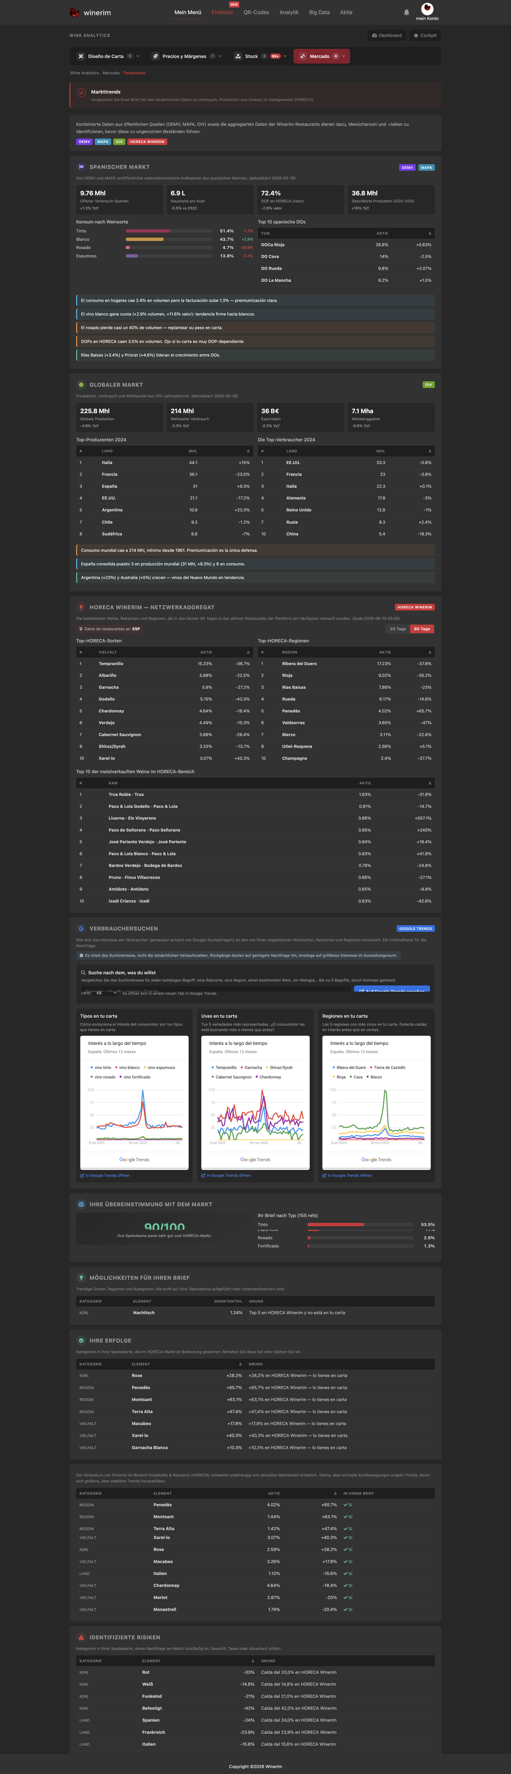Toggle the vino blanco legend item
Image resolution: width=511 pixels, height=1774 pixels.
[127, 1067]
